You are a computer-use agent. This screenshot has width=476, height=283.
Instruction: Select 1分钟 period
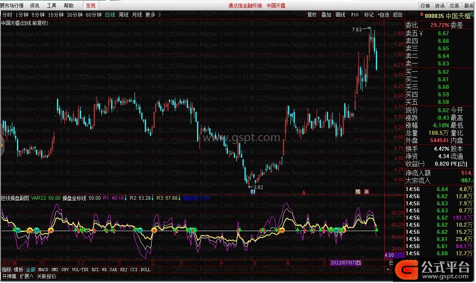(x=22, y=15)
